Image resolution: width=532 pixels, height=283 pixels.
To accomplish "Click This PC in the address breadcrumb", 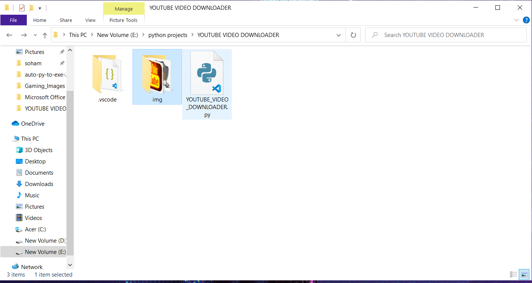I will click(78, 35).
